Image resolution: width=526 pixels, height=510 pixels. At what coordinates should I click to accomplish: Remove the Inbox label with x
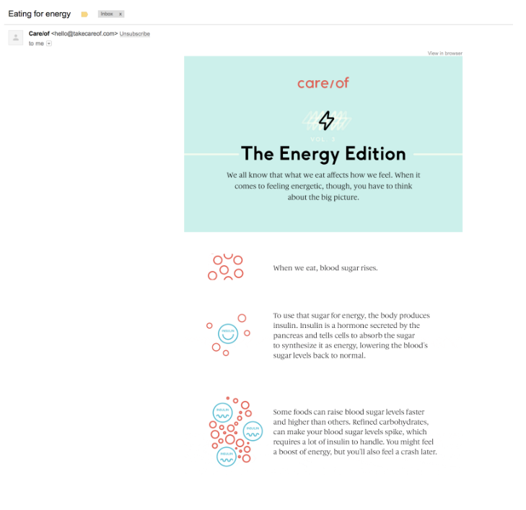(x=120, y=14)
